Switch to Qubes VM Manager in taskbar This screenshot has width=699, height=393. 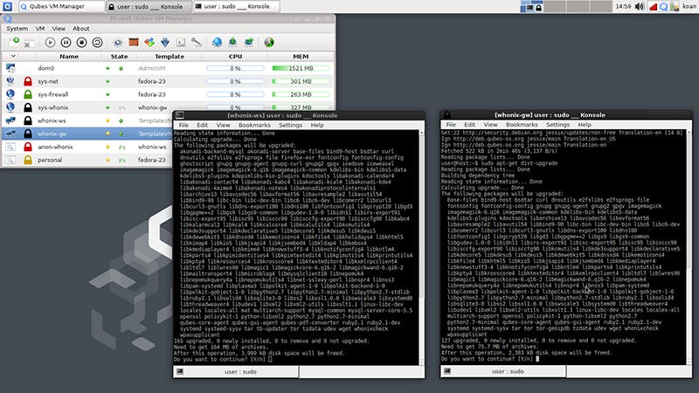coord(61,6)
